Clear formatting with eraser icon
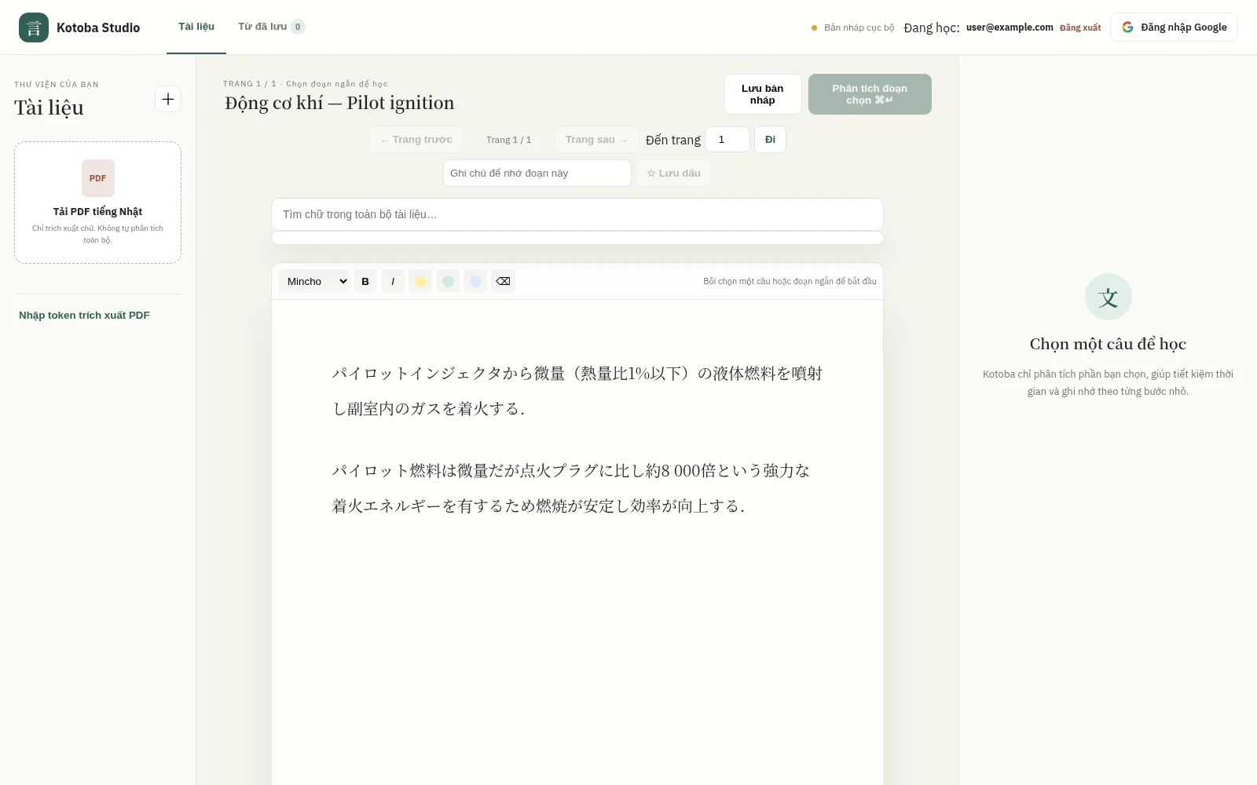The image size is (1257, 785). [503, 281]
